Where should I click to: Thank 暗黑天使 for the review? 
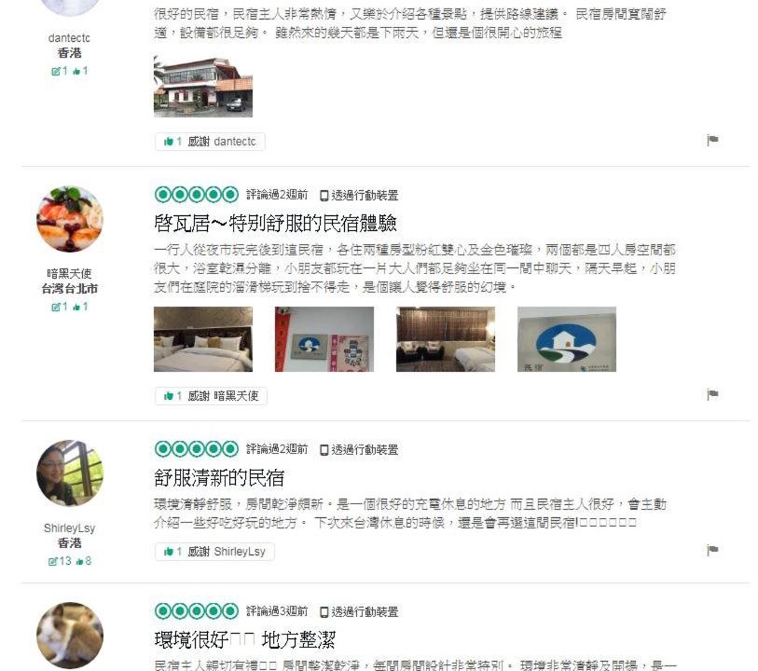tap(211, 396)
